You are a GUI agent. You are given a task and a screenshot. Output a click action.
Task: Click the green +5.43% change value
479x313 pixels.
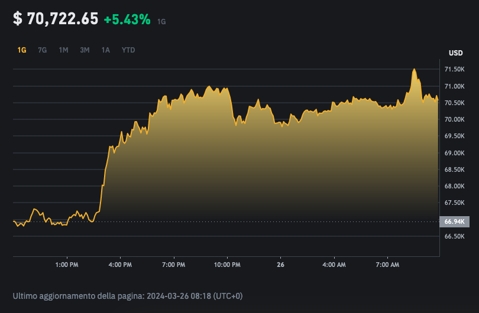(127, 19)
